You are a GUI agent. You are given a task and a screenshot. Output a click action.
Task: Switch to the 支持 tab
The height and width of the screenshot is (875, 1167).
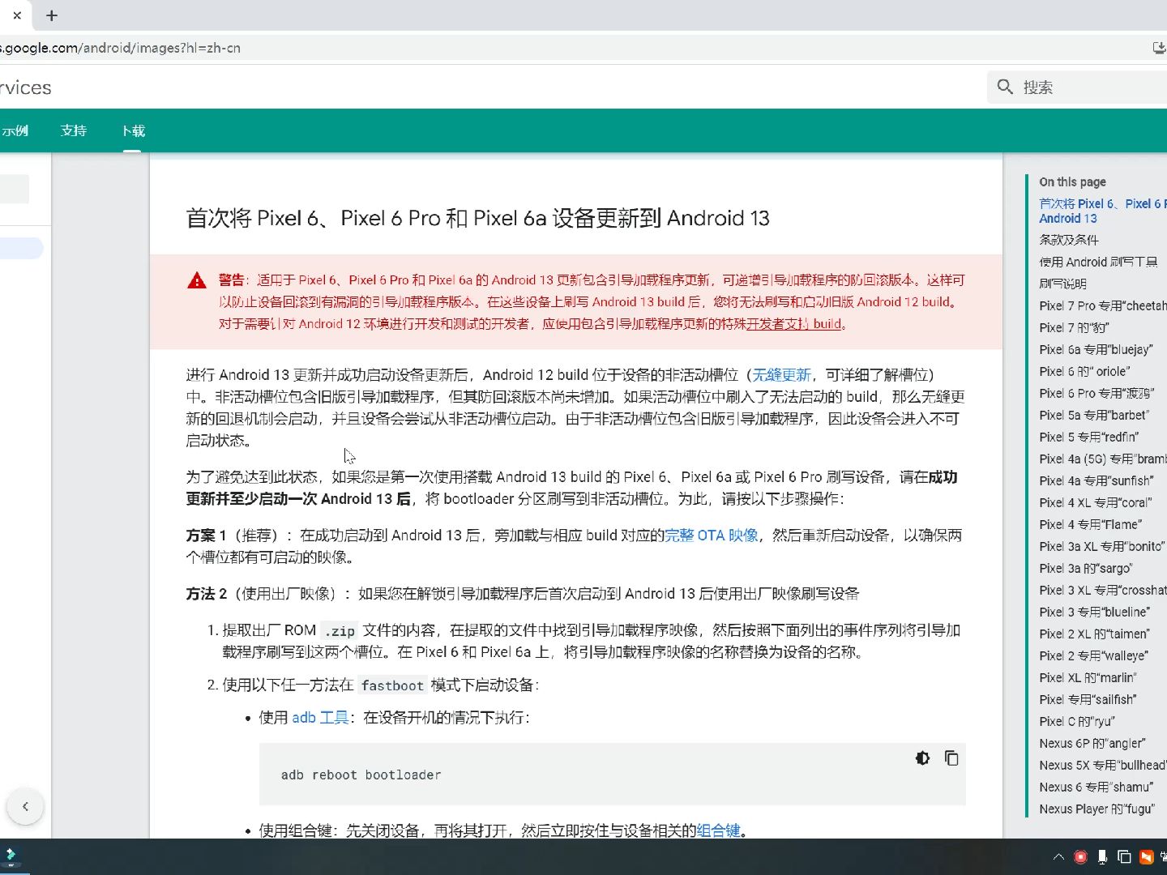point(74,130)
